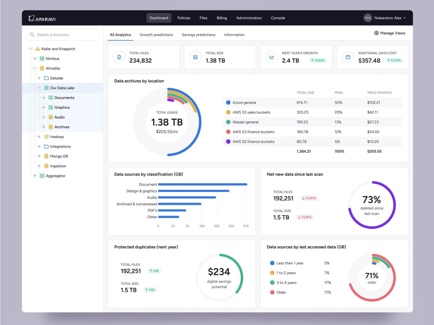Viewport: 434px width, 325px height.
Task: Click the Manage Views button
Action: 390,33
